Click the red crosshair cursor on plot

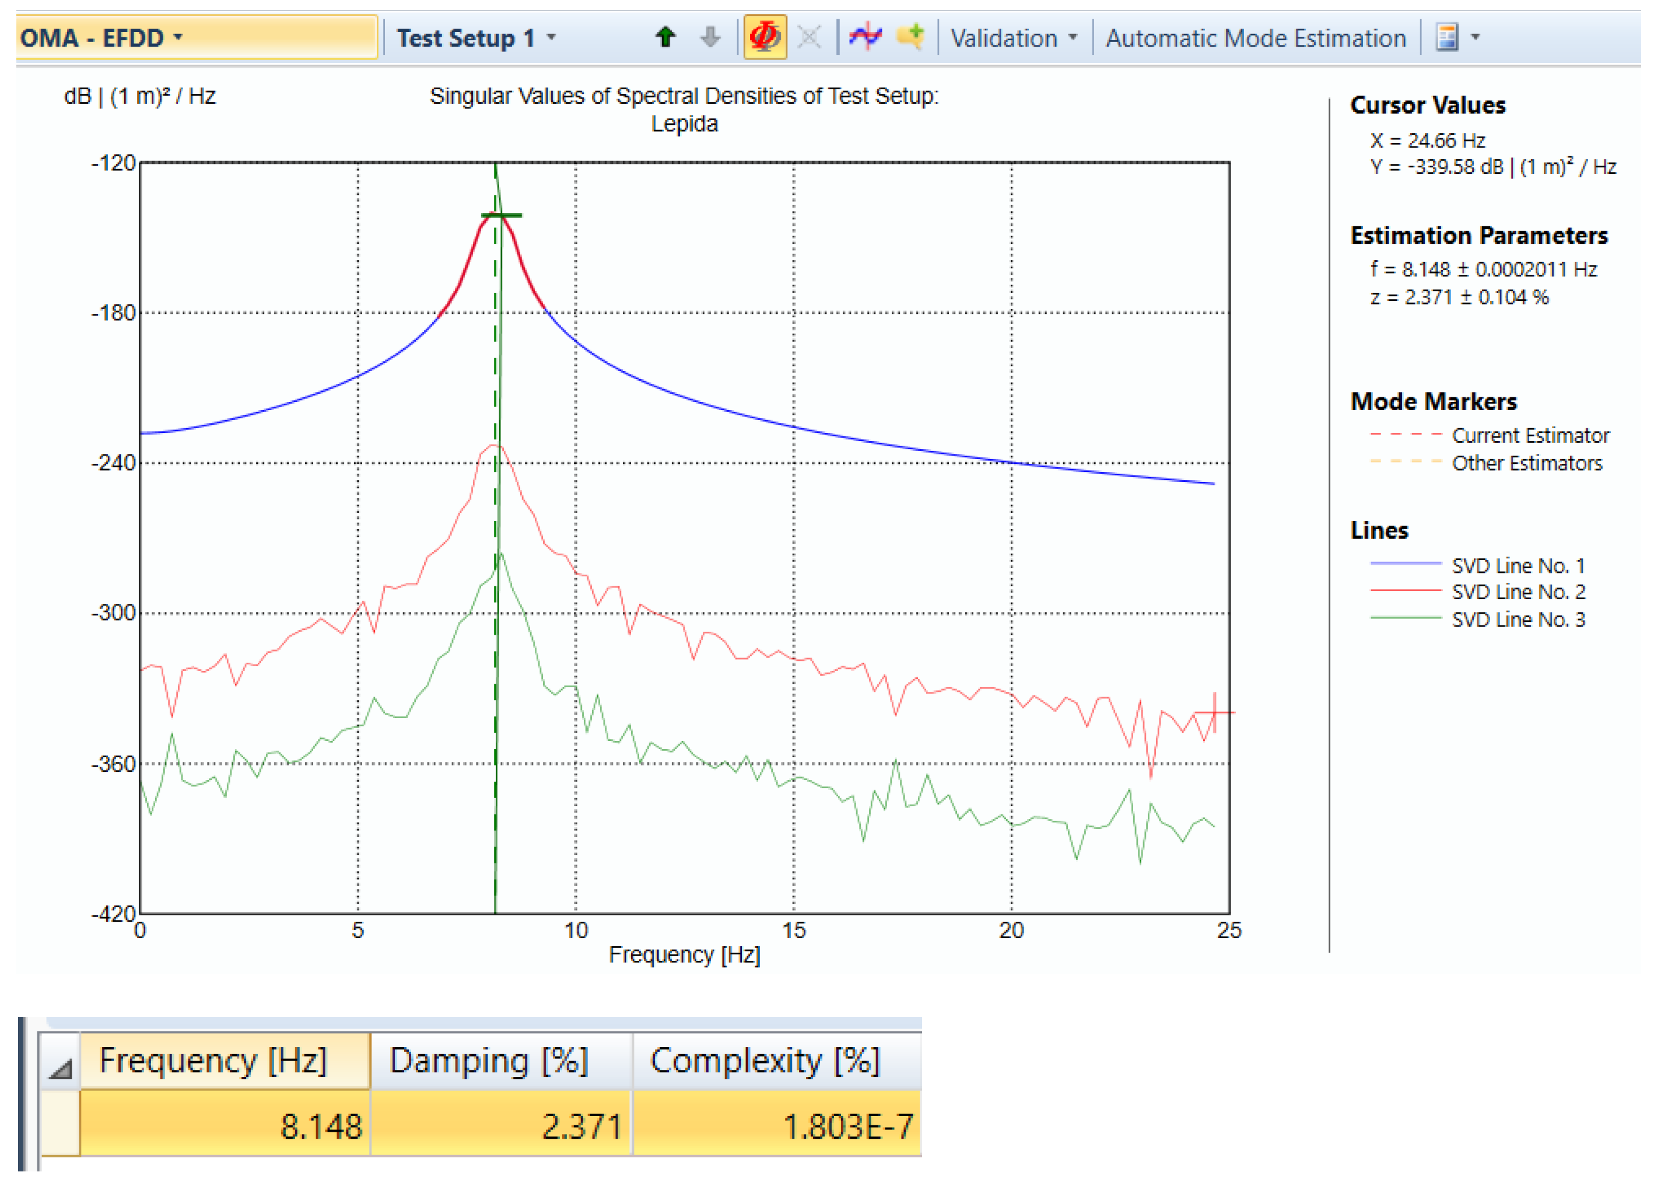[x=1214, y=712]
